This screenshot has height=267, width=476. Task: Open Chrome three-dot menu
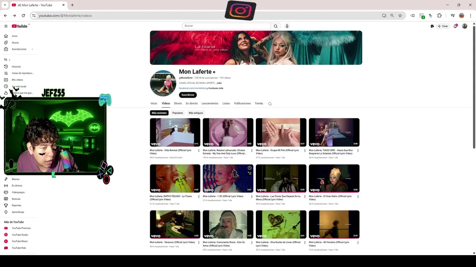[x=471, y=16]
